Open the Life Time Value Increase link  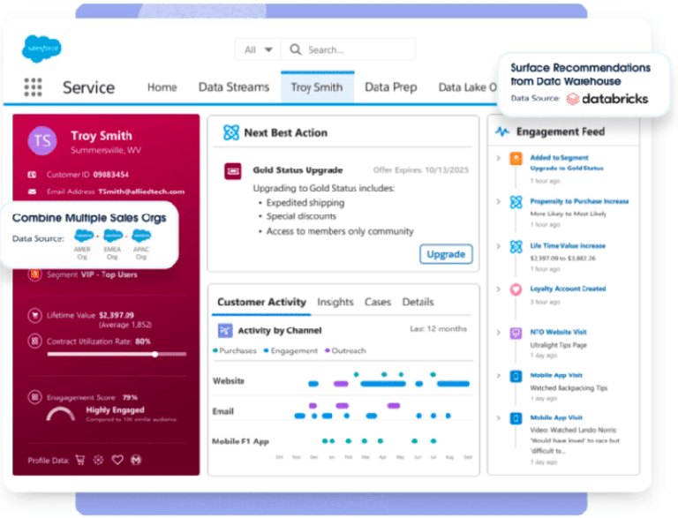(x=568, y=245)
